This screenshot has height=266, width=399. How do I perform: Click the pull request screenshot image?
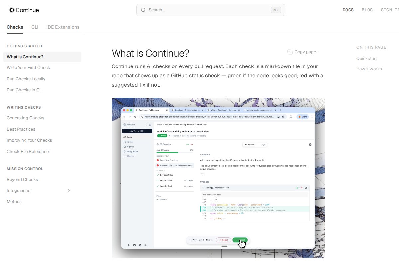click(218, 178)
